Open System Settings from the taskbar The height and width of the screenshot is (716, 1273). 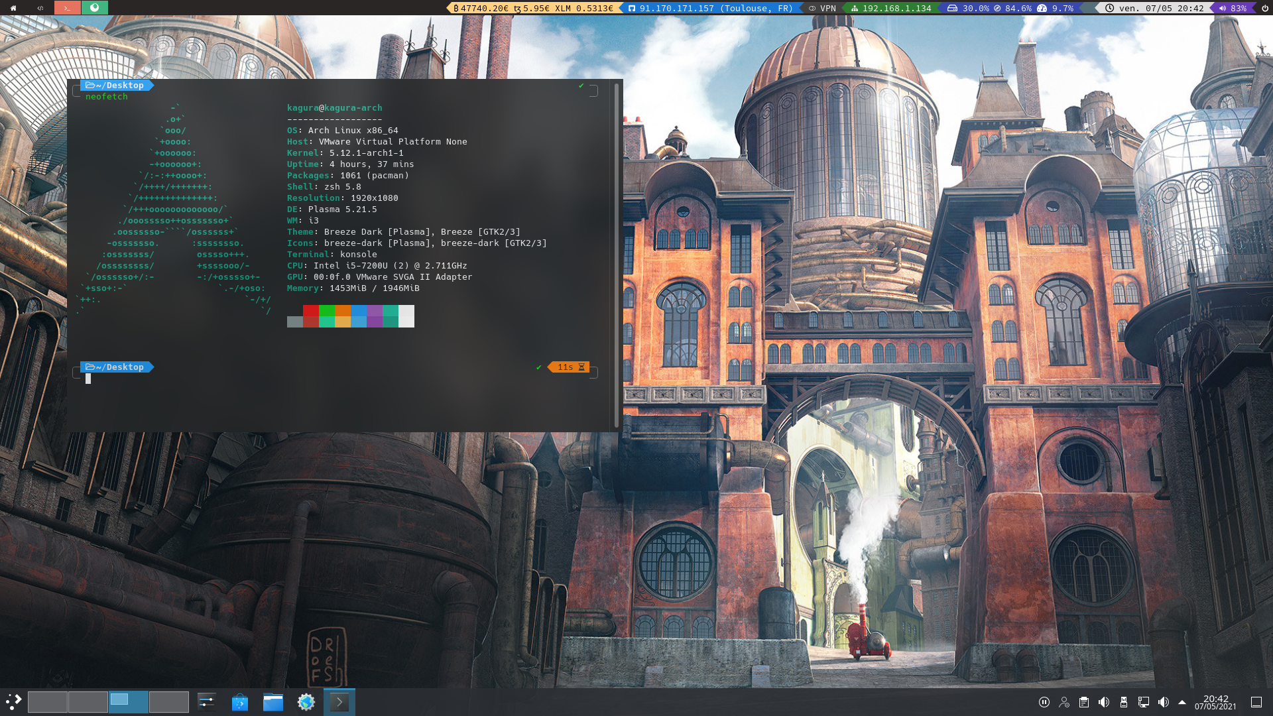pyautogui.click(x=207, y=701)
